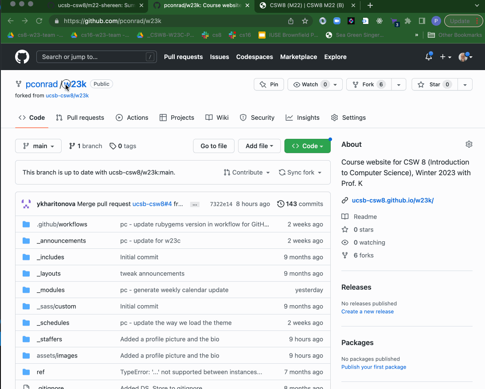Click the share icon in address bar

click(x=291, y=21)
